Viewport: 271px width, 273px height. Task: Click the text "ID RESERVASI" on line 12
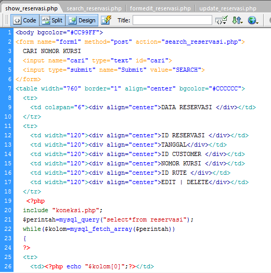183,135
